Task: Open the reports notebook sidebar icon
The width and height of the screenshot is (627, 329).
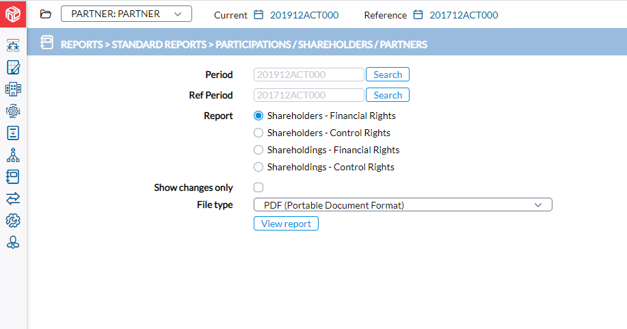Action: [13, 176]
